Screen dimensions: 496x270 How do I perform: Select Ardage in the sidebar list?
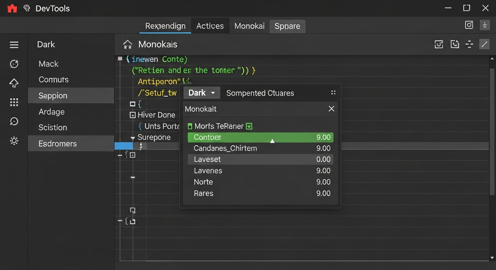pos(71,112)
